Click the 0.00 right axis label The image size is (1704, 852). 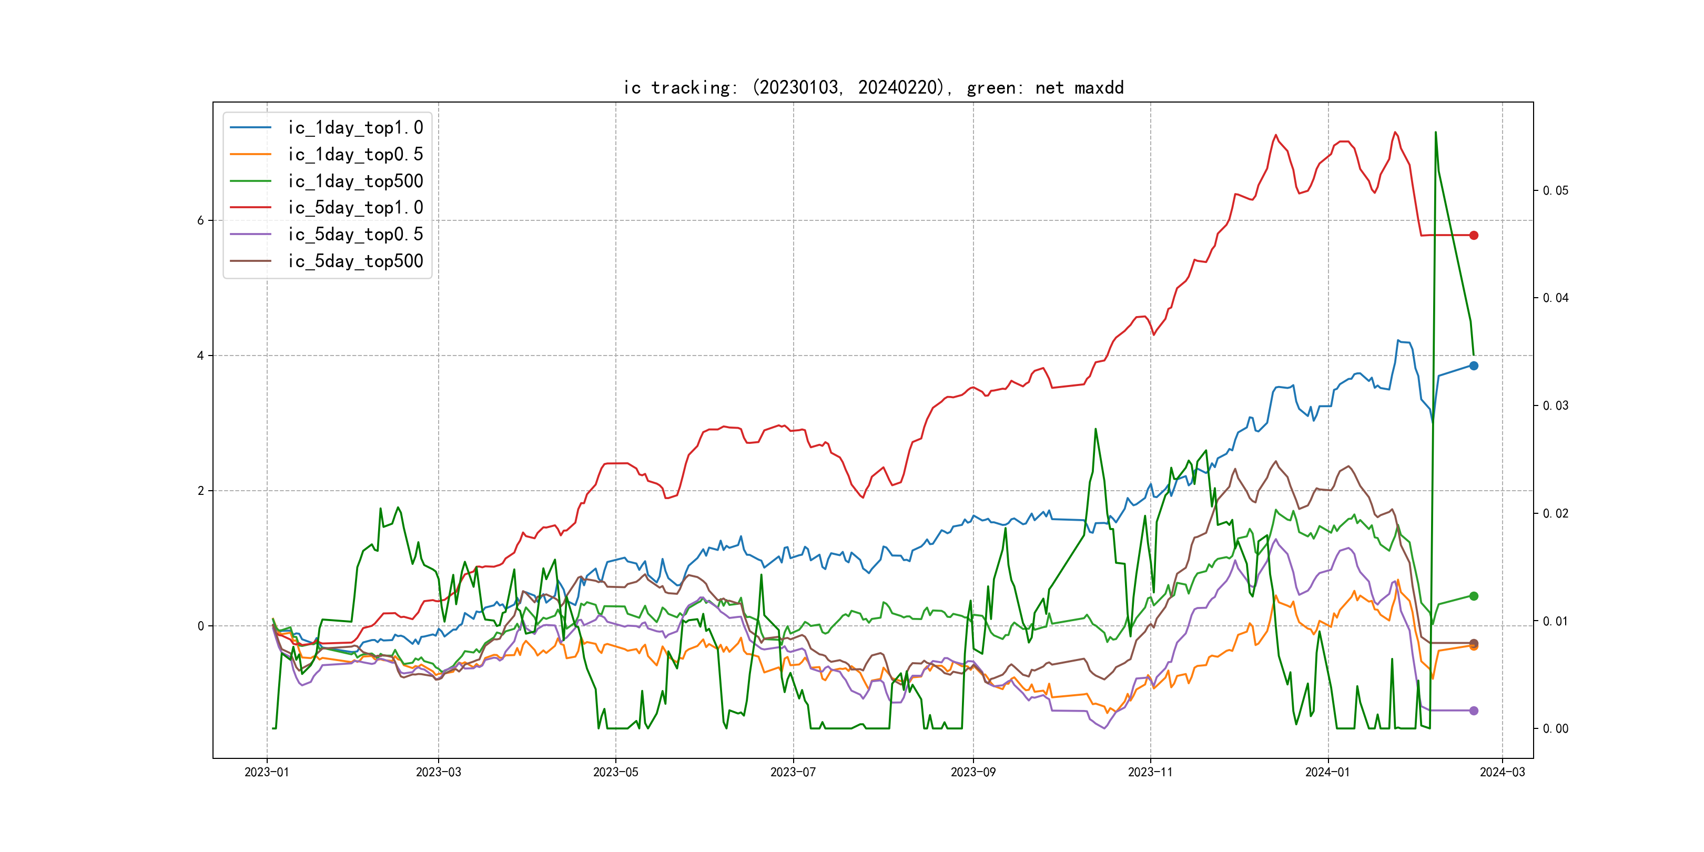pyautogui.click(x=1555, y=729)
